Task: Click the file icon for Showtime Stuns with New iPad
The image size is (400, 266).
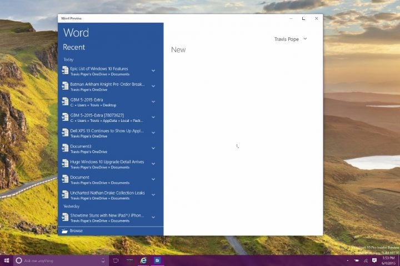Action: [65, 217]
